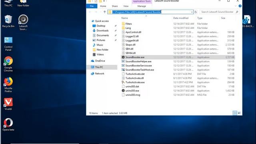Click the Back navigation arrow

pos(90,12)
